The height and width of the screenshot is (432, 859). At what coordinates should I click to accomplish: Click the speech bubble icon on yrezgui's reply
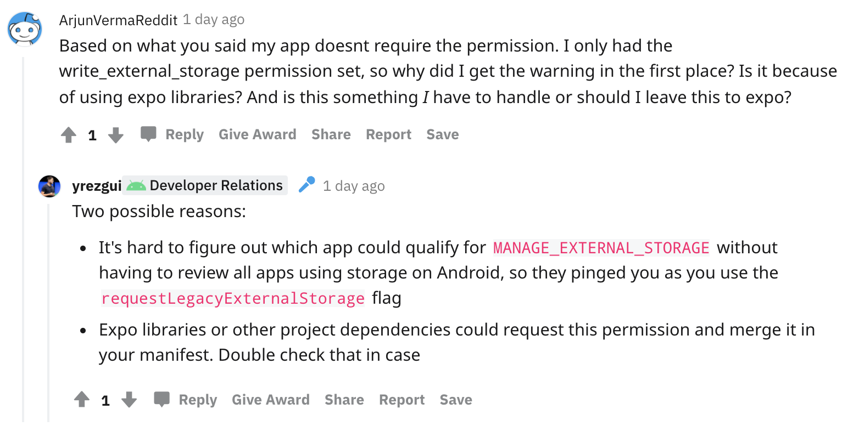(162, 399)
